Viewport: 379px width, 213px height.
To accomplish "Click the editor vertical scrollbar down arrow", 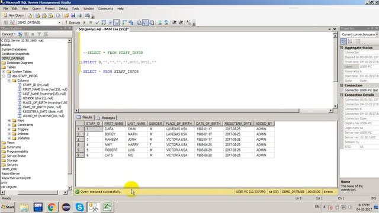I will [x=335, y=106].
